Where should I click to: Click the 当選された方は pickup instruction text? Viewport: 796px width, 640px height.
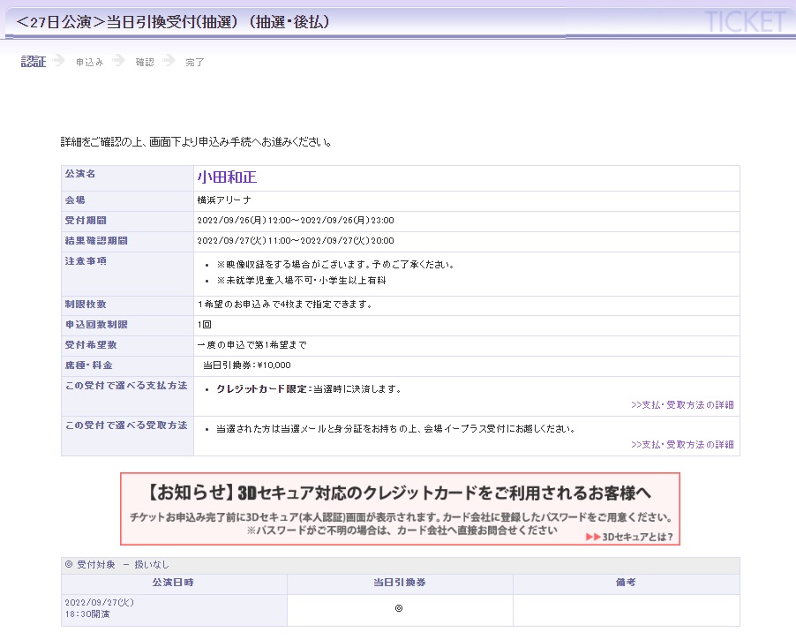tap(396, 429)
